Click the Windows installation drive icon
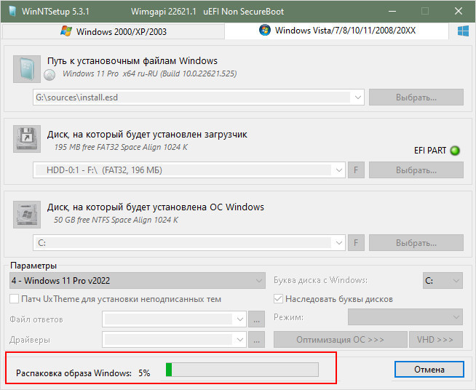The image size is (476, 390). point(27,214)
